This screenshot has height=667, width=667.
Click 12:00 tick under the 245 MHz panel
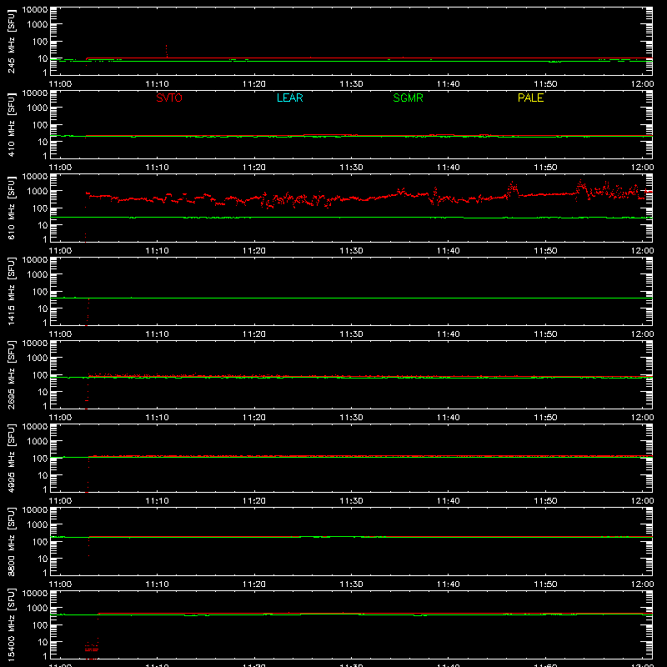[x=642, y=84]
